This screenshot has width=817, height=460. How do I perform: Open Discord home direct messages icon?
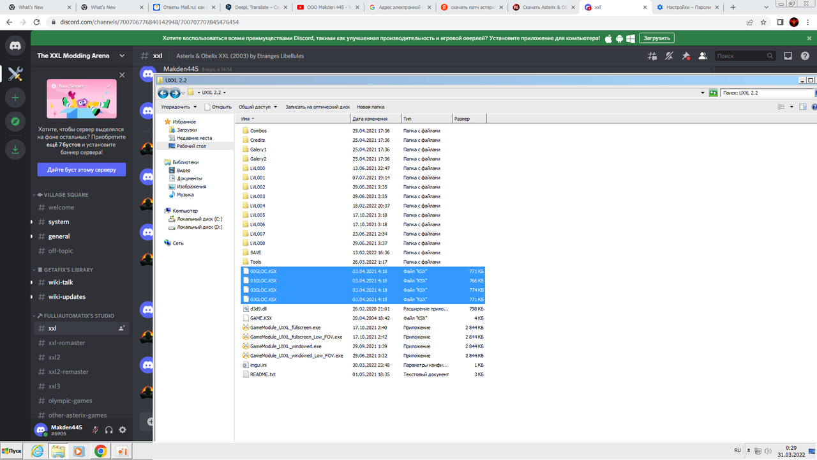tap(15, 47)
